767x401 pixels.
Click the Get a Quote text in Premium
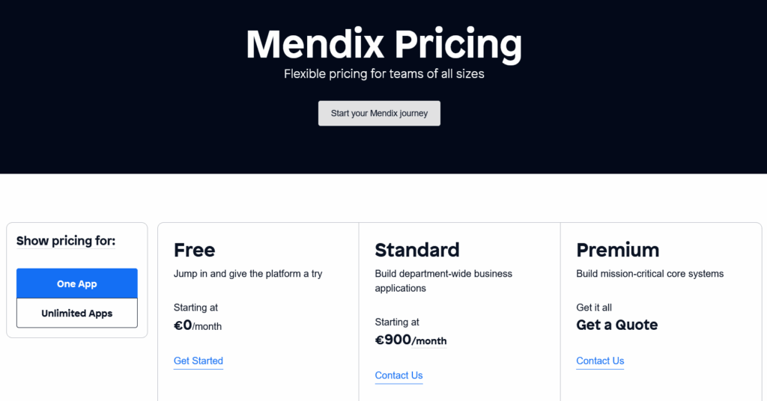point(616,325)
